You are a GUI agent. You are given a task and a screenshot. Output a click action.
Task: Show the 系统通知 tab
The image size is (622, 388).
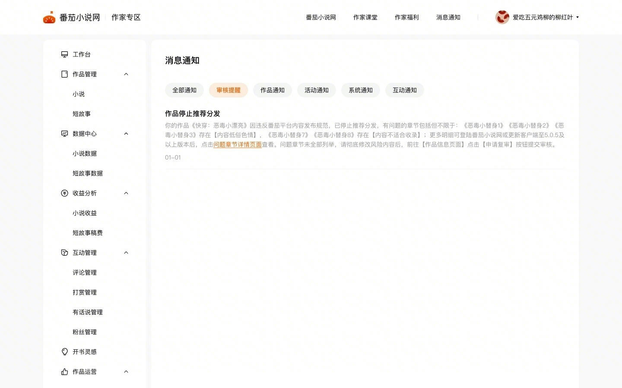361,90
